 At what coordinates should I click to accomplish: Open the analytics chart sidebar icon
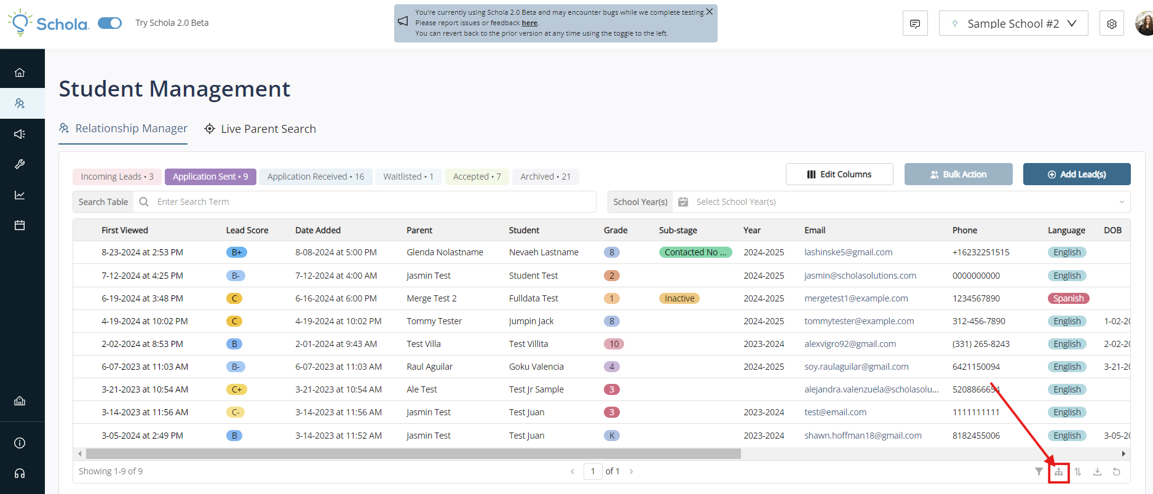pyautogui.click(x=20, y=195)
